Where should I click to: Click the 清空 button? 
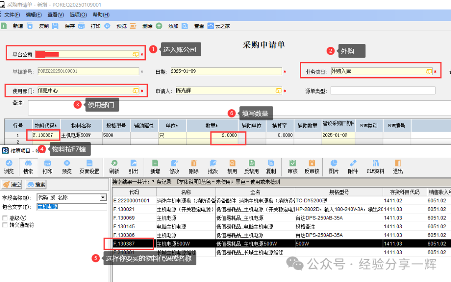(12, 184)
